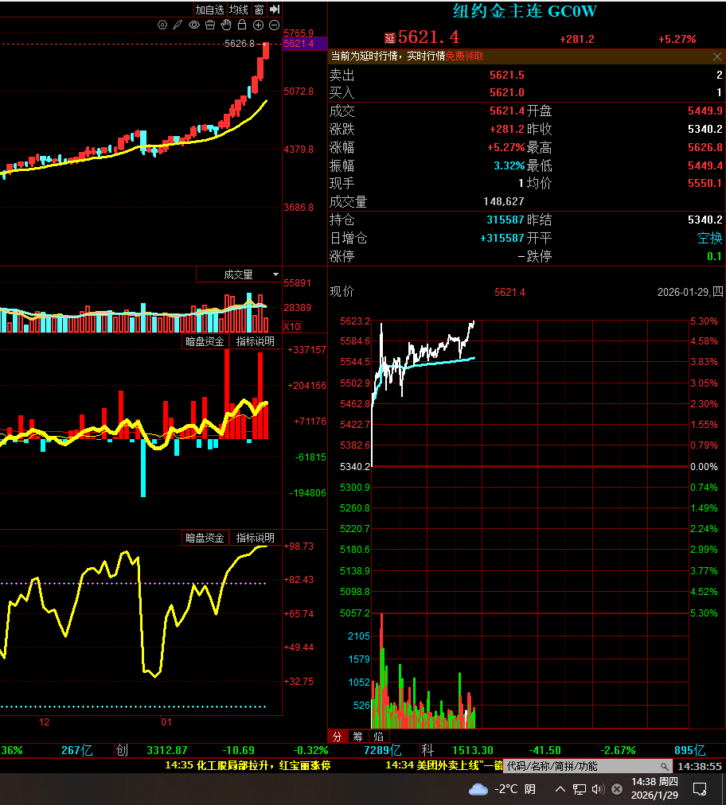This screenshot has width=726, height=805.
Task: Open the toolbox icon above chart
Action: pyautogui.click(x=210, y=25)
